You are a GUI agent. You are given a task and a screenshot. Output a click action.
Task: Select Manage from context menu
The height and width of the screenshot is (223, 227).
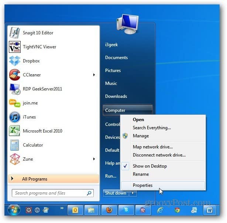tap(141, 136)
